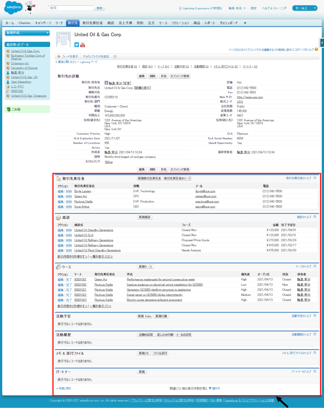324x408 pixels.
Task: Open the 売上予測 tab
Action: point(125,23)
